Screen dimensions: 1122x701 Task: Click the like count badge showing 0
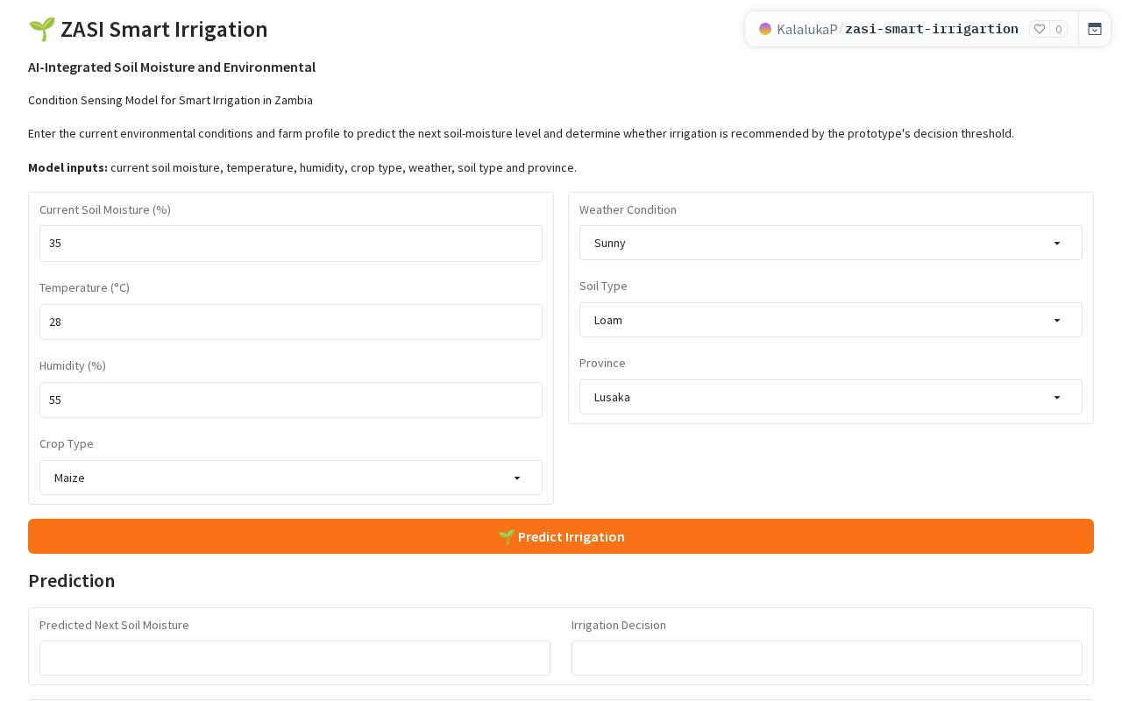(1059, 29)
